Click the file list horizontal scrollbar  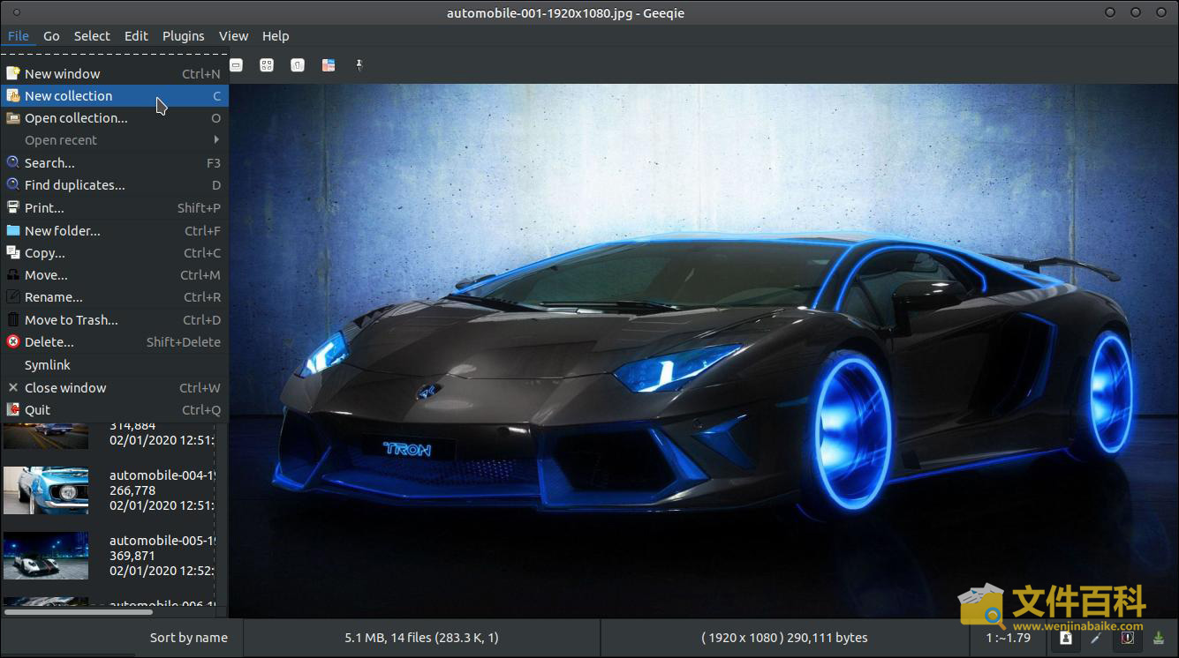point(79,611)
